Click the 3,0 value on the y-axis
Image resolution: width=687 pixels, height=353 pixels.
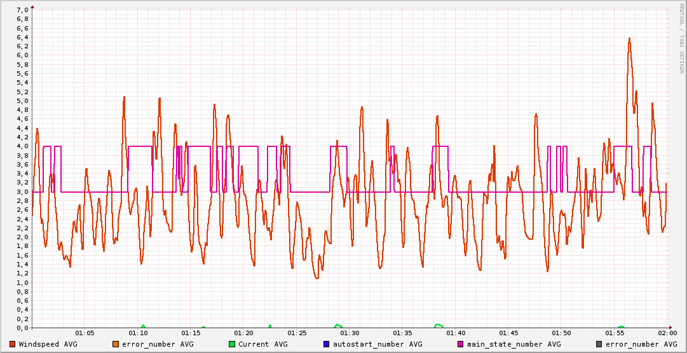coord(22,191)
